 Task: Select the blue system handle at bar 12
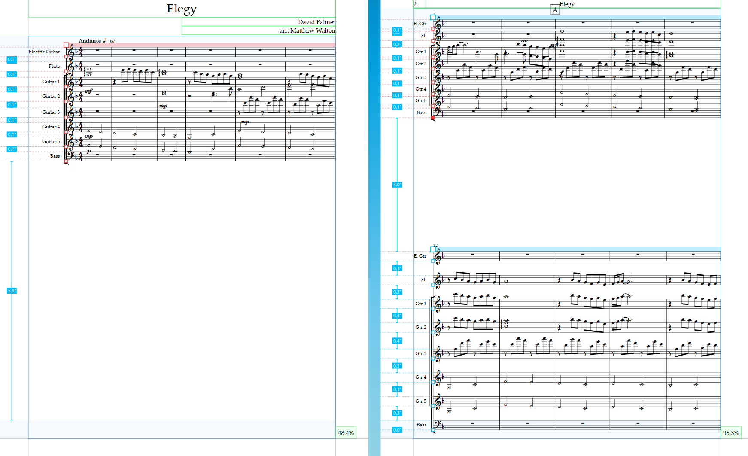coord(433,249)
